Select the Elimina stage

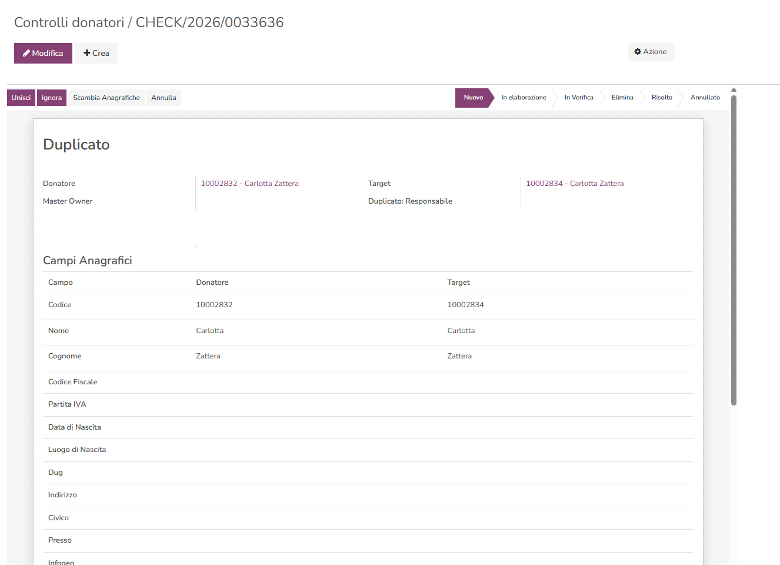pos(622,98)
